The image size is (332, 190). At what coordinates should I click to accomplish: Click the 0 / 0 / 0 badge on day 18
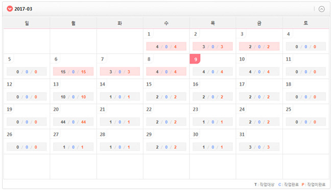[306, 97]
